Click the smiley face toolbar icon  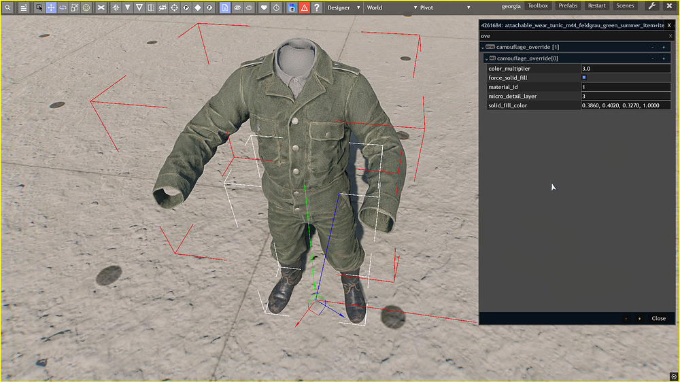(x=86, y=7)
